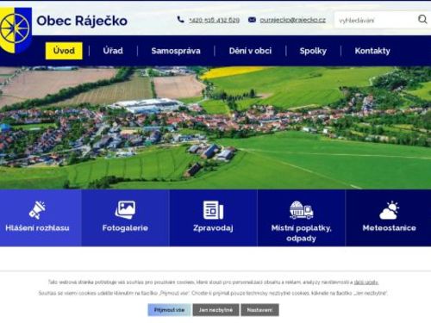Open Místní poplatky, odpady truck icon
Viewport: 431px width, 323px height.
coord(301,210)
